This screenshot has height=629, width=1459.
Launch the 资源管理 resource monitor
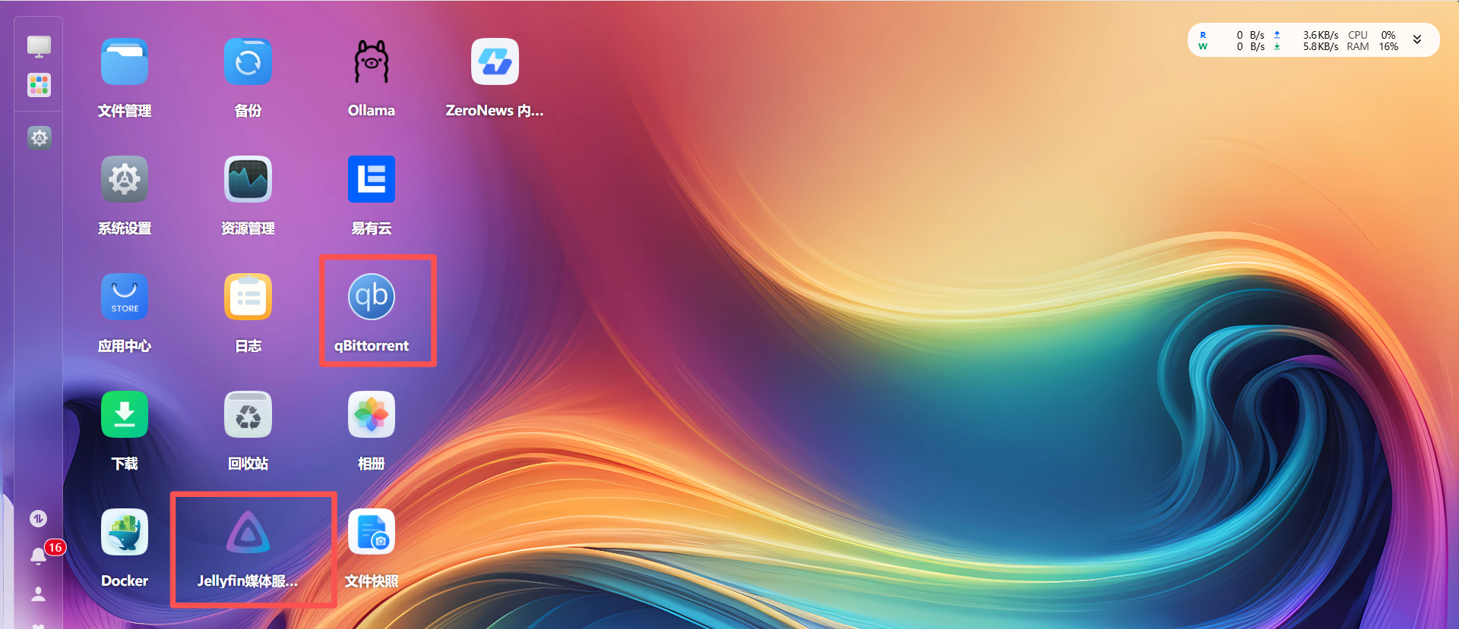[248, 180]
